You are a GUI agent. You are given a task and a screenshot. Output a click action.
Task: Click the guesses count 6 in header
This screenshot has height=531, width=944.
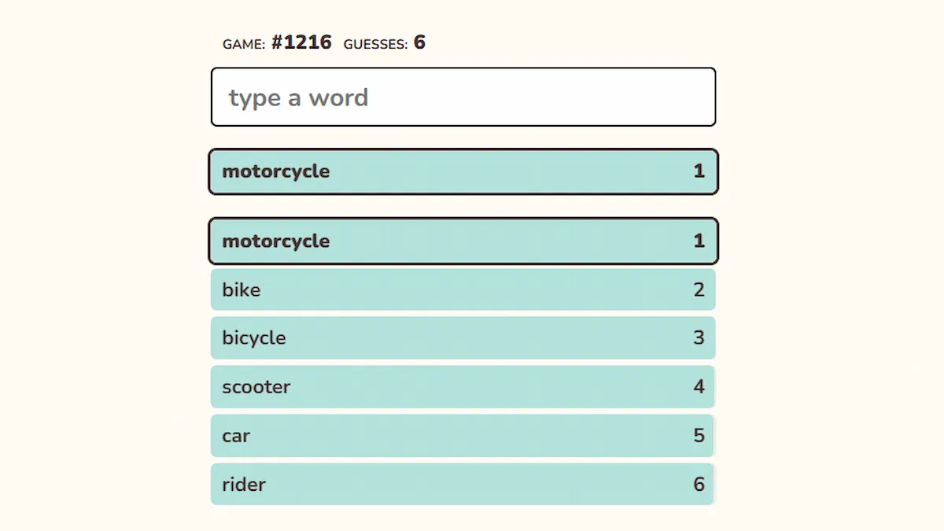click(419, 42)
